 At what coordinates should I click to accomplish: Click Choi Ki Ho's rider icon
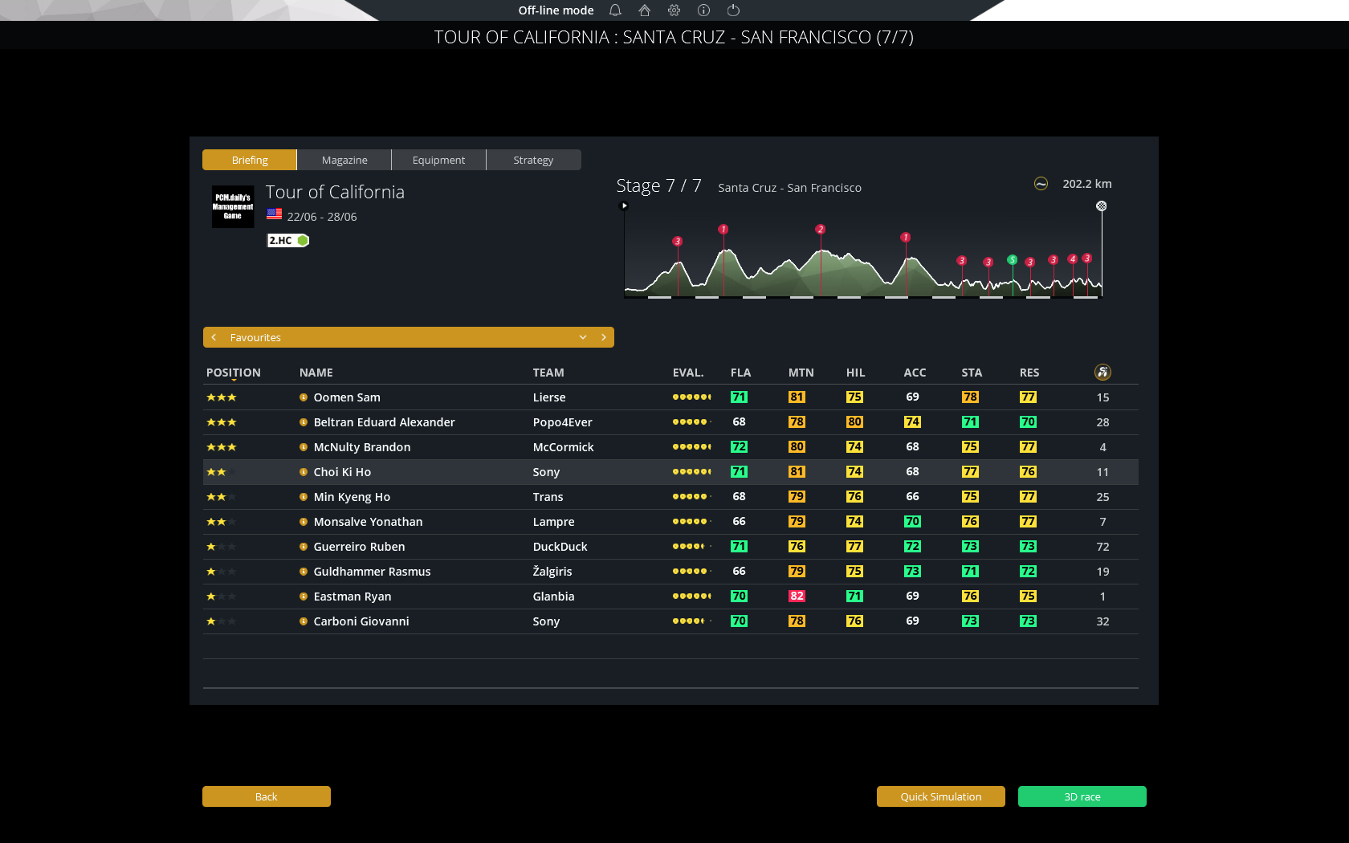pos(304,472)
